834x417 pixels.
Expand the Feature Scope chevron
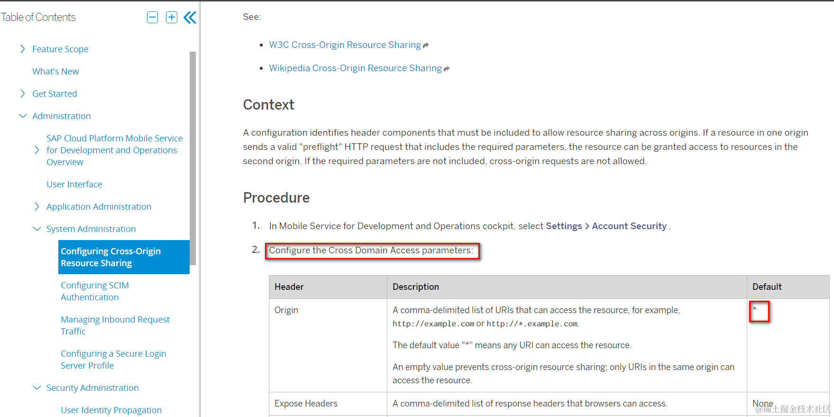[23, 49]
